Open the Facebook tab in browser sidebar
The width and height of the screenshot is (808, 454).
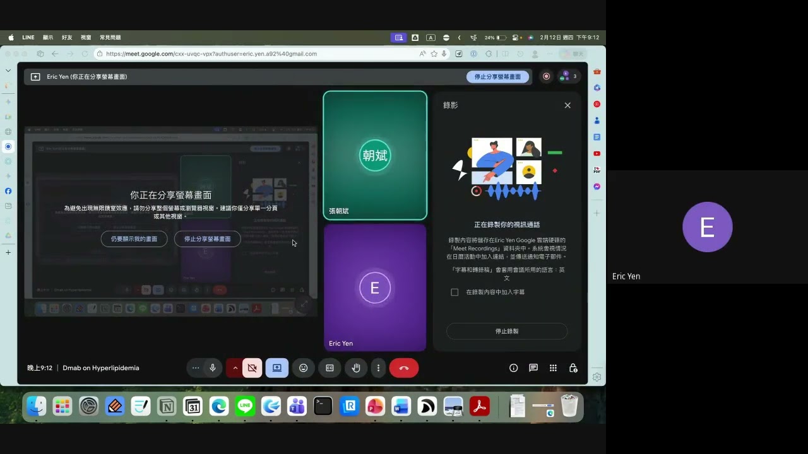(8, 191)
